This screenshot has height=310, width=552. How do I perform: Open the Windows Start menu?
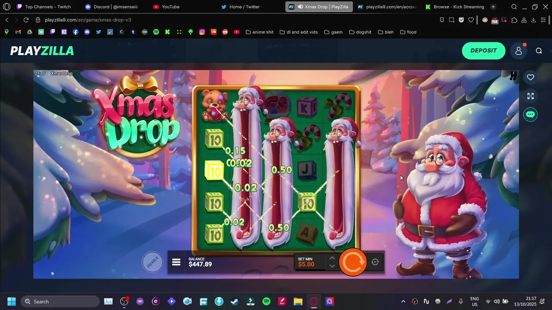12,301
